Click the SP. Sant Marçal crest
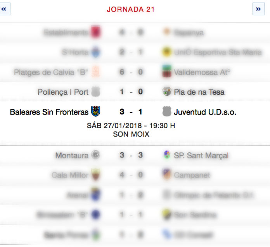The height and width of the screenshot is (247, 270). [x=167, y=155]
